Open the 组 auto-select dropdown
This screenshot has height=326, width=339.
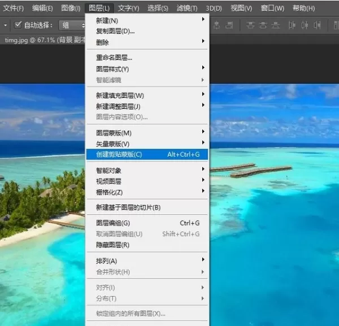pyautogui.click(x=72, y=25)
